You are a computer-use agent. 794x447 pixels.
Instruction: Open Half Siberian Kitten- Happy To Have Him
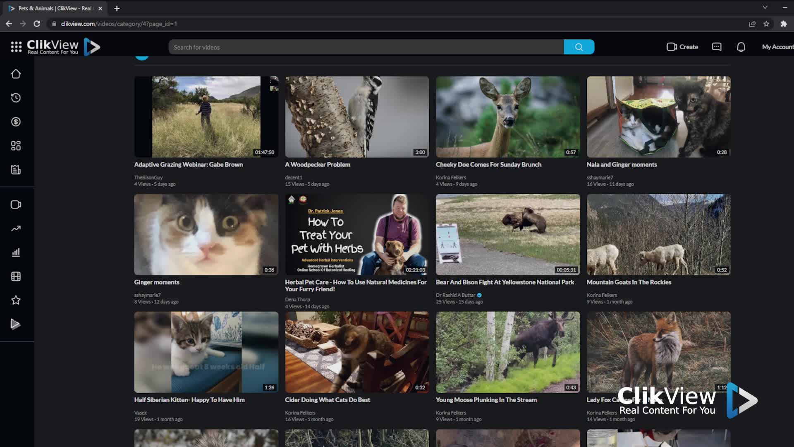[189, 400]
